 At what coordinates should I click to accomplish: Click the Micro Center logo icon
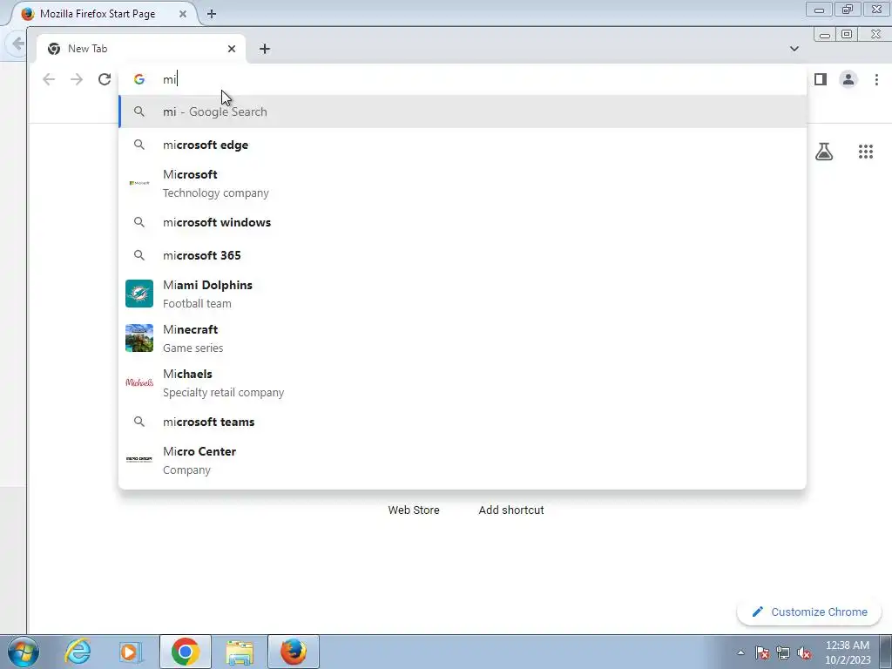139,460
